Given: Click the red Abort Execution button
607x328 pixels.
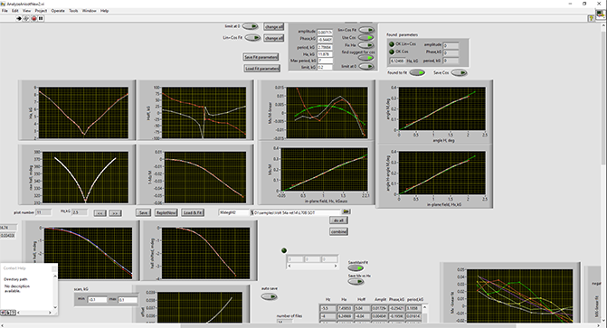Looking at the screenshot, I should click(33, 18).
